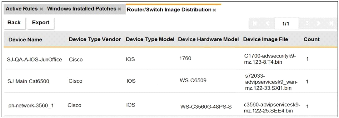This screenshot has height=118, width=339.
Task: Go to the next page arrow
Action: point(318,23)
